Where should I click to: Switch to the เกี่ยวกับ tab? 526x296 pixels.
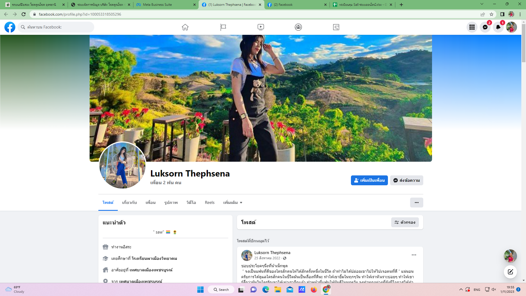(129, 203)
